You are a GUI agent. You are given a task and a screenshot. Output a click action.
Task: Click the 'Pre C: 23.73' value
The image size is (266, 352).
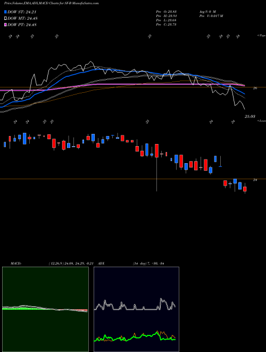coord(167,25)
